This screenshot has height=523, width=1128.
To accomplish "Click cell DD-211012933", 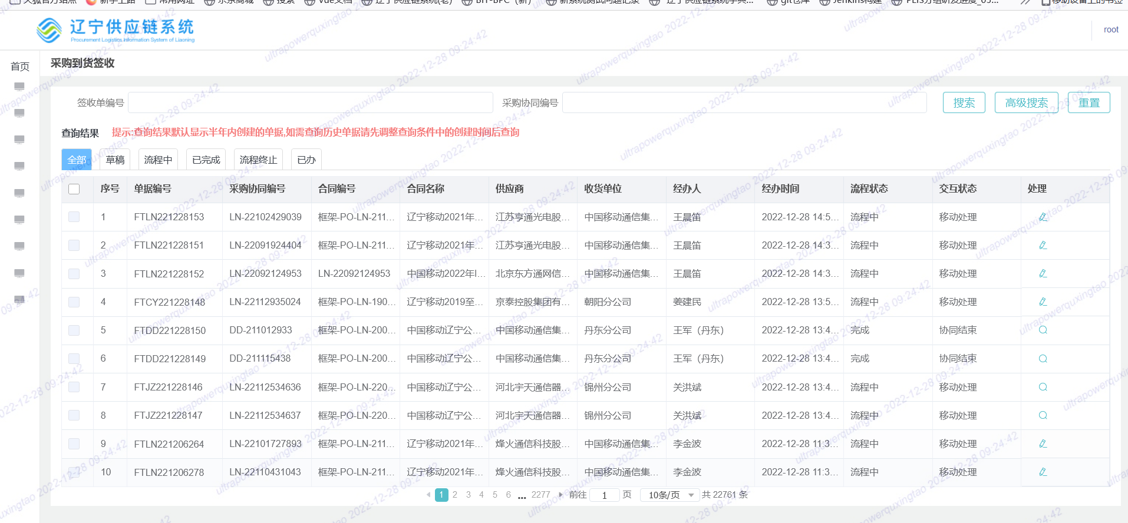I will coord(260,330).
